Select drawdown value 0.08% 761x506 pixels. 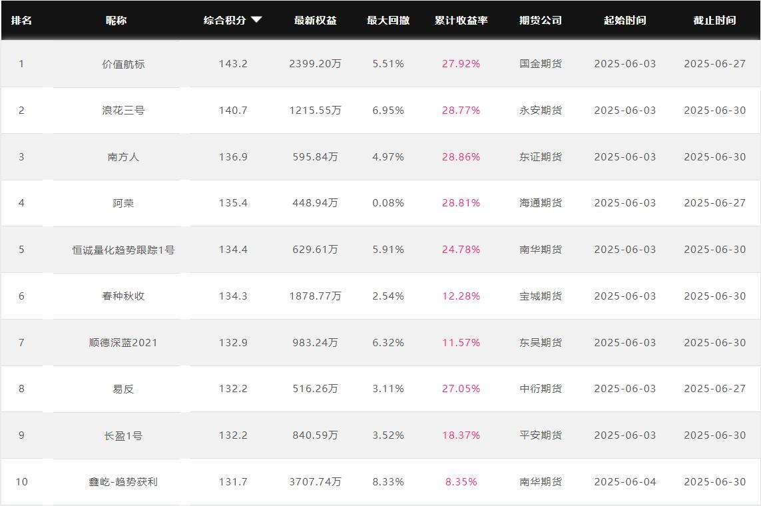[x=388, y=203]
